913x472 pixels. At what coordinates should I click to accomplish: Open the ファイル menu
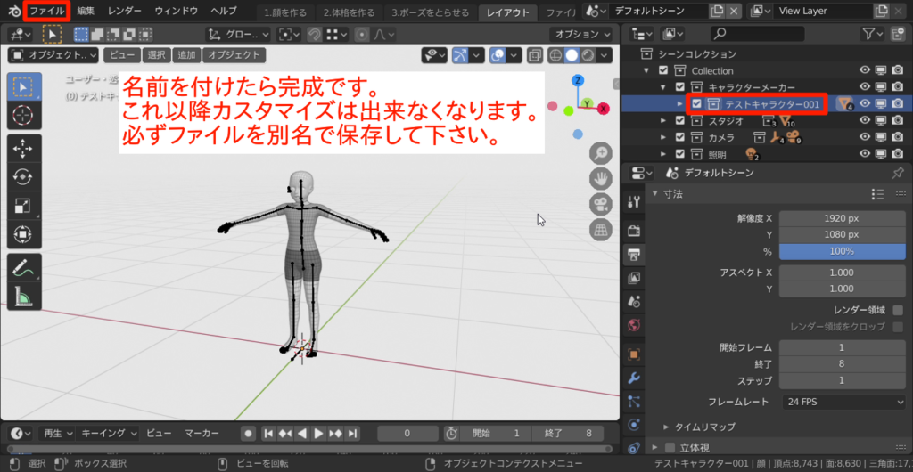click(47, 11)
